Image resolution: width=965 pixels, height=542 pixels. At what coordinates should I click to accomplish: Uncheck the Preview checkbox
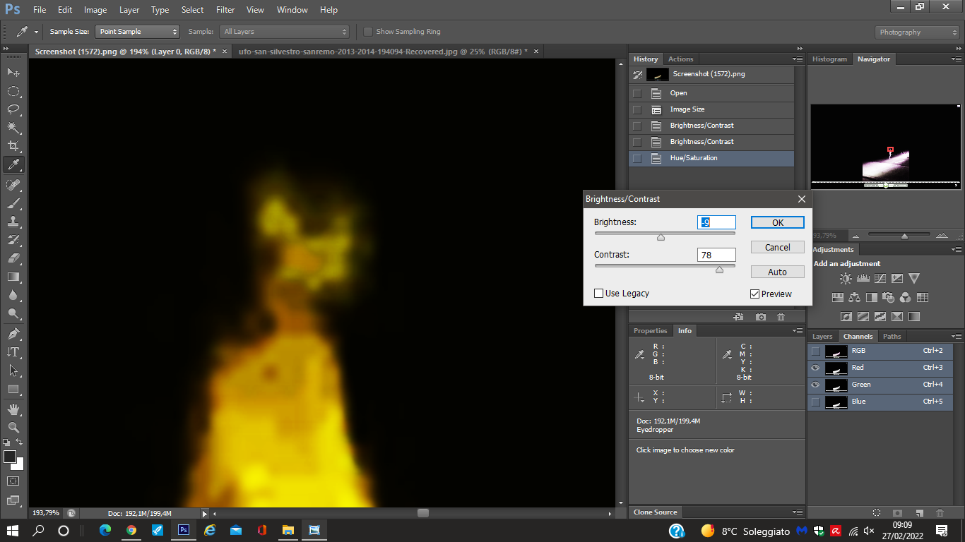(755, 294)
